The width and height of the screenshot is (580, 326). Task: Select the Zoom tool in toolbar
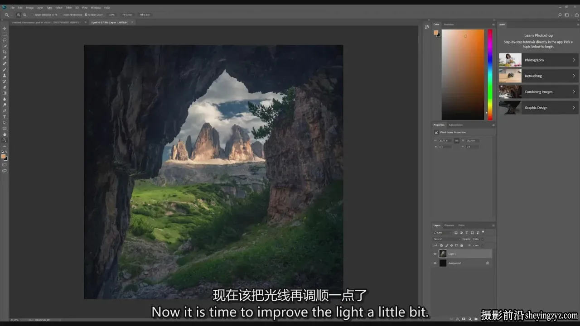click(5, 140)
